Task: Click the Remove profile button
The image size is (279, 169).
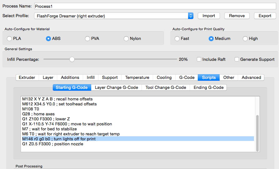Action: click(237, 16)
